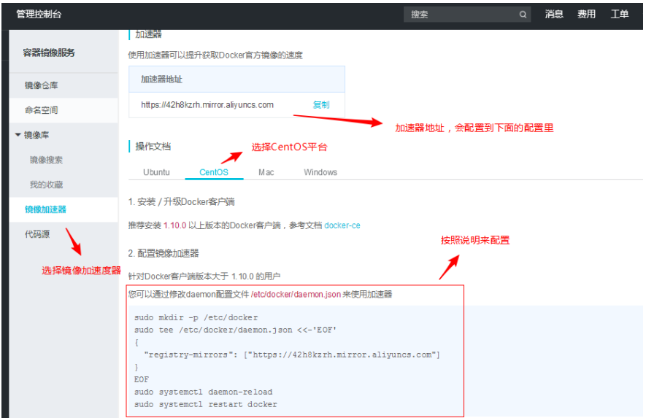This screenshot has height=418, width=646.
Task: Open 镜像仓库 in the sidebar
Action: [64, 85]
